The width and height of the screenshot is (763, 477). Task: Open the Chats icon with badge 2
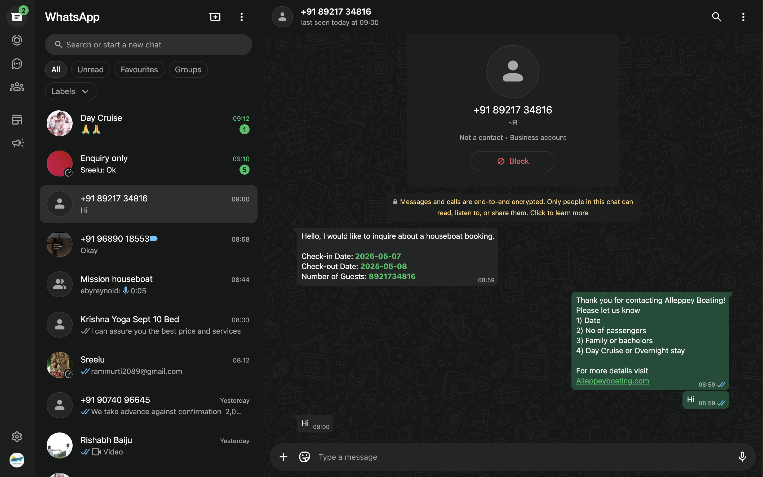[17, 16]
